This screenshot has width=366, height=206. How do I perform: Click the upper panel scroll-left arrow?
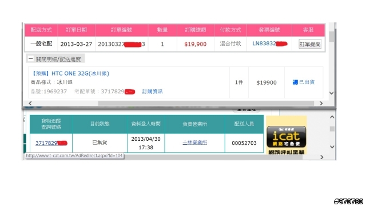coord(30,103)
